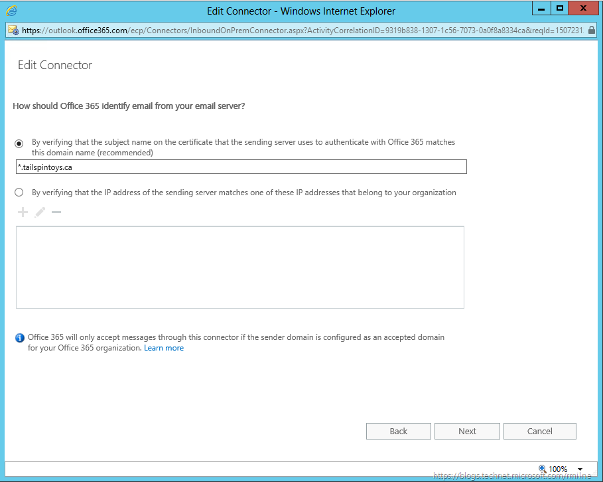Image resolution: width=603 pixels, height=482 pixels.
Task: Select the IP address verification option
Action: click(x=20, y=193)
